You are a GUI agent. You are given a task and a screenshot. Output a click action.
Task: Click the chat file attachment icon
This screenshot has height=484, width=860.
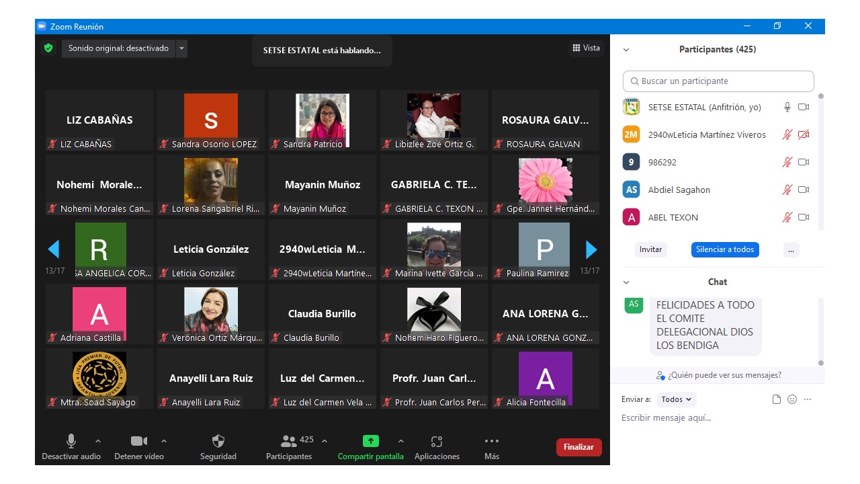click(777, 399)
